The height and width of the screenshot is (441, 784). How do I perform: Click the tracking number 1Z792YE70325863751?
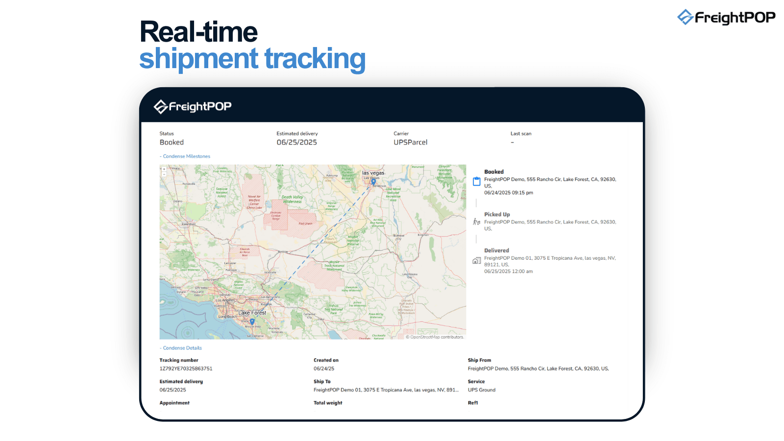(x=186, y=368)
